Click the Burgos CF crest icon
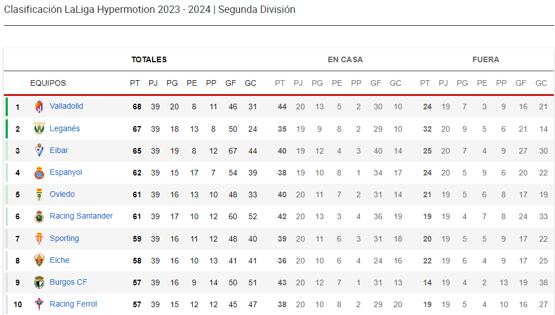Image resolution: width=555 pixels, height=315 pixels. (x=39, y=282)
